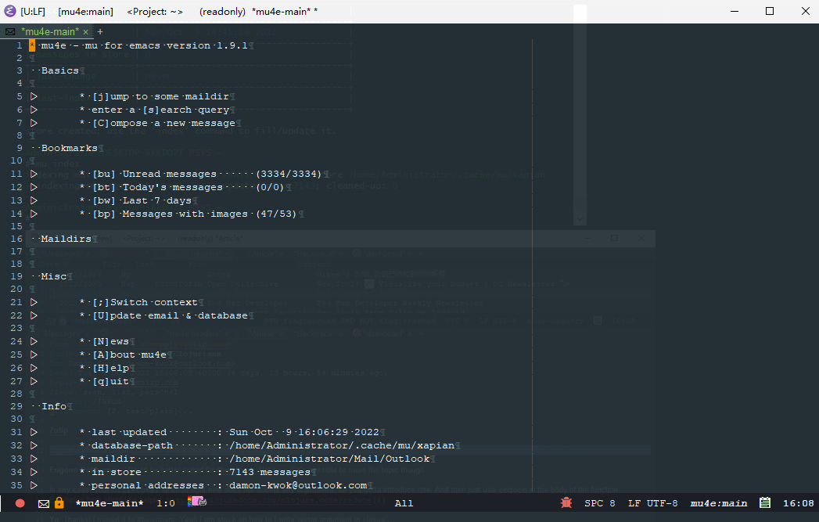Image resolution: width=819 pixels, height=522 pixels.
Task: Click the red record dot in the mode line
Action: tap(20, 503)
